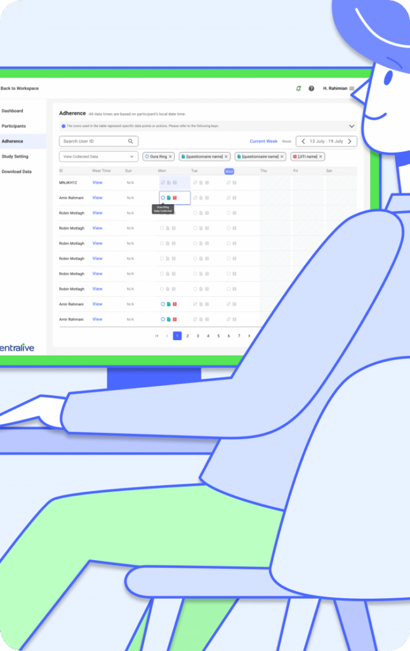Screen dimensions: 410x651
Task: Open the Dashboard sidebar item
Action: coord(12,111)
